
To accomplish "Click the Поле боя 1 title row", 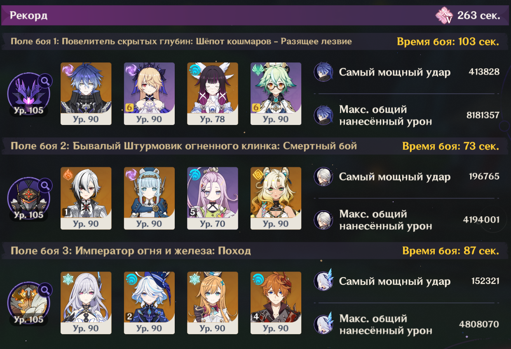I will coord(255,42).
